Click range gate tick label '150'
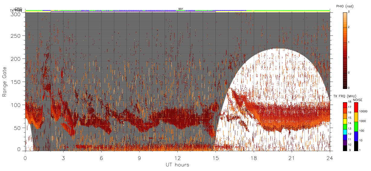The image size is (371, 171). coord(16,82)
